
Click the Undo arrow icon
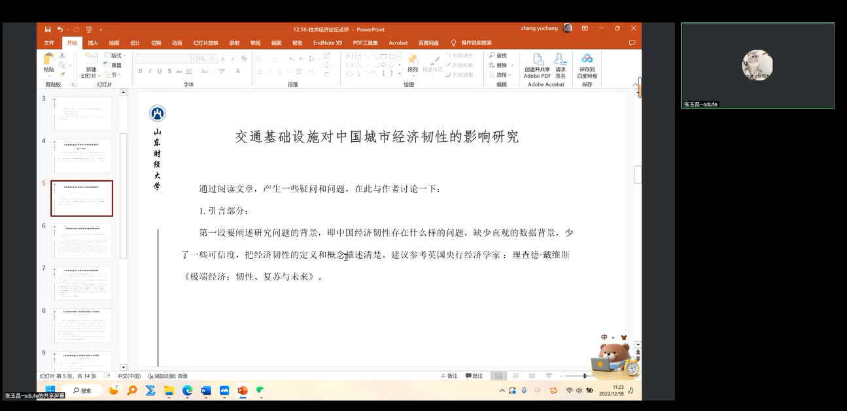(60, 29)
